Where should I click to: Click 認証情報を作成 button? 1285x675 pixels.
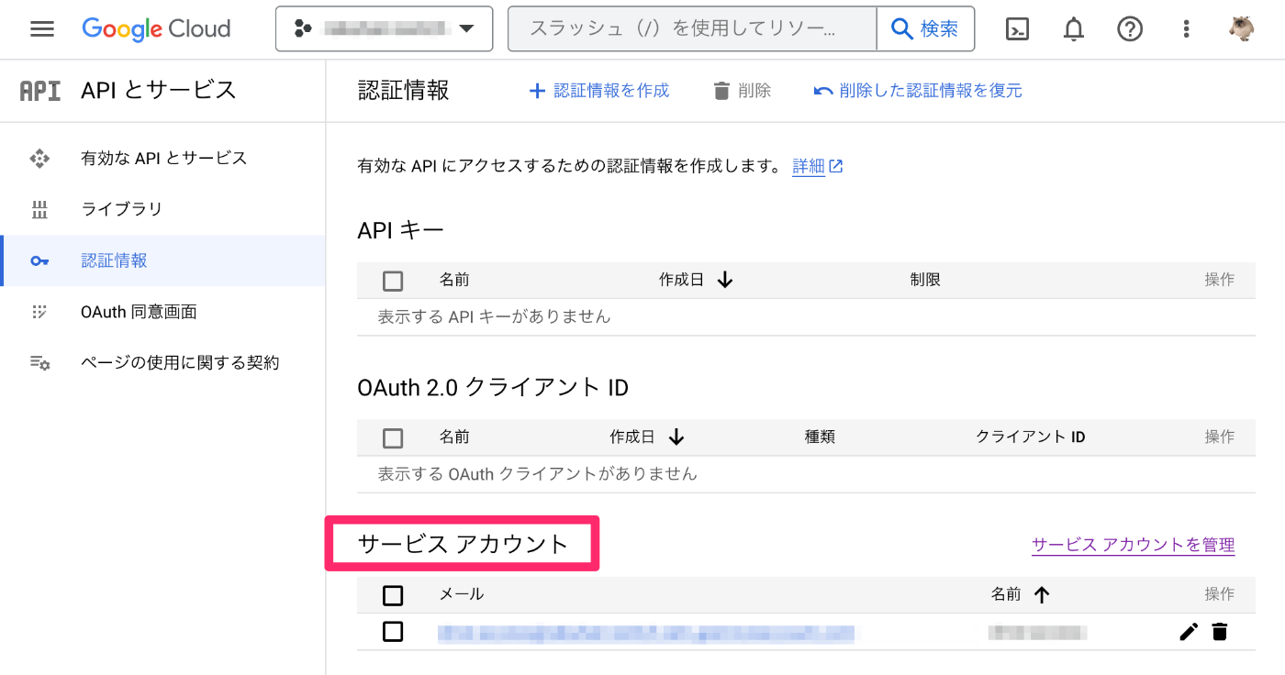(x=599, y=91)
